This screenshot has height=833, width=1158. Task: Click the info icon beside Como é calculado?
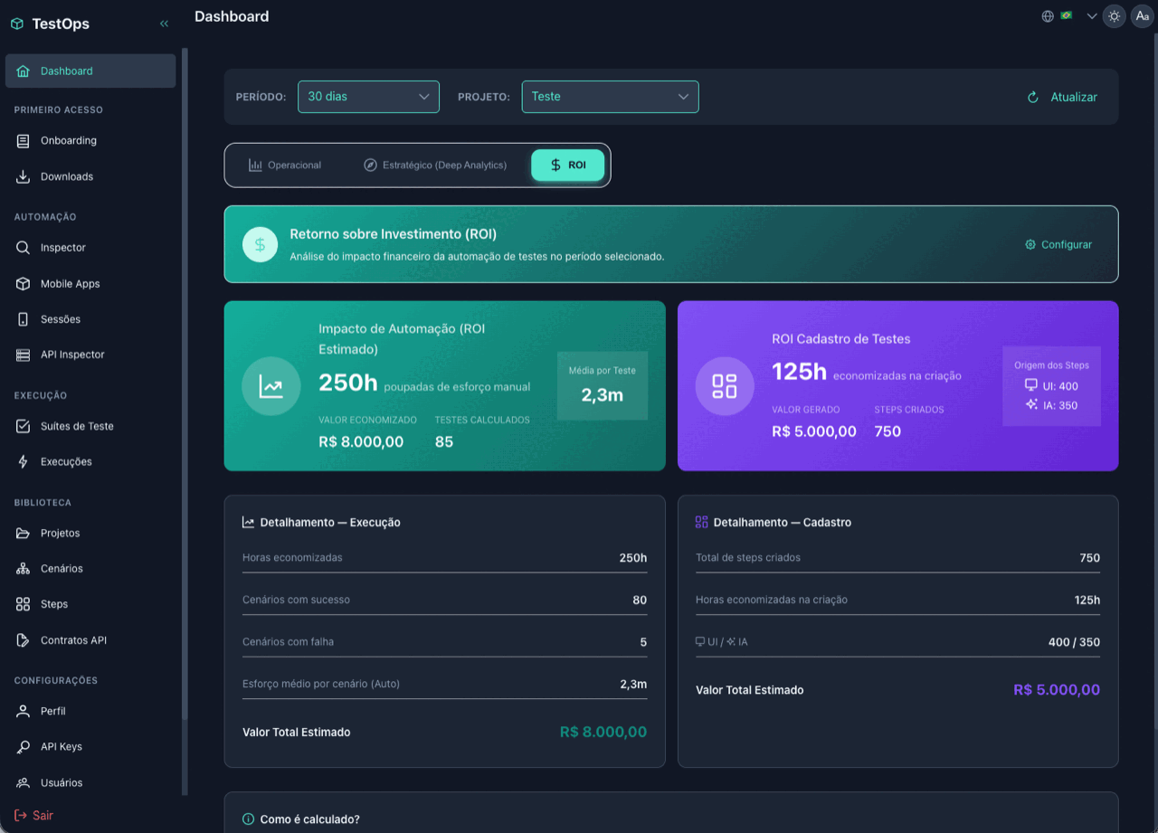point(249,819)
